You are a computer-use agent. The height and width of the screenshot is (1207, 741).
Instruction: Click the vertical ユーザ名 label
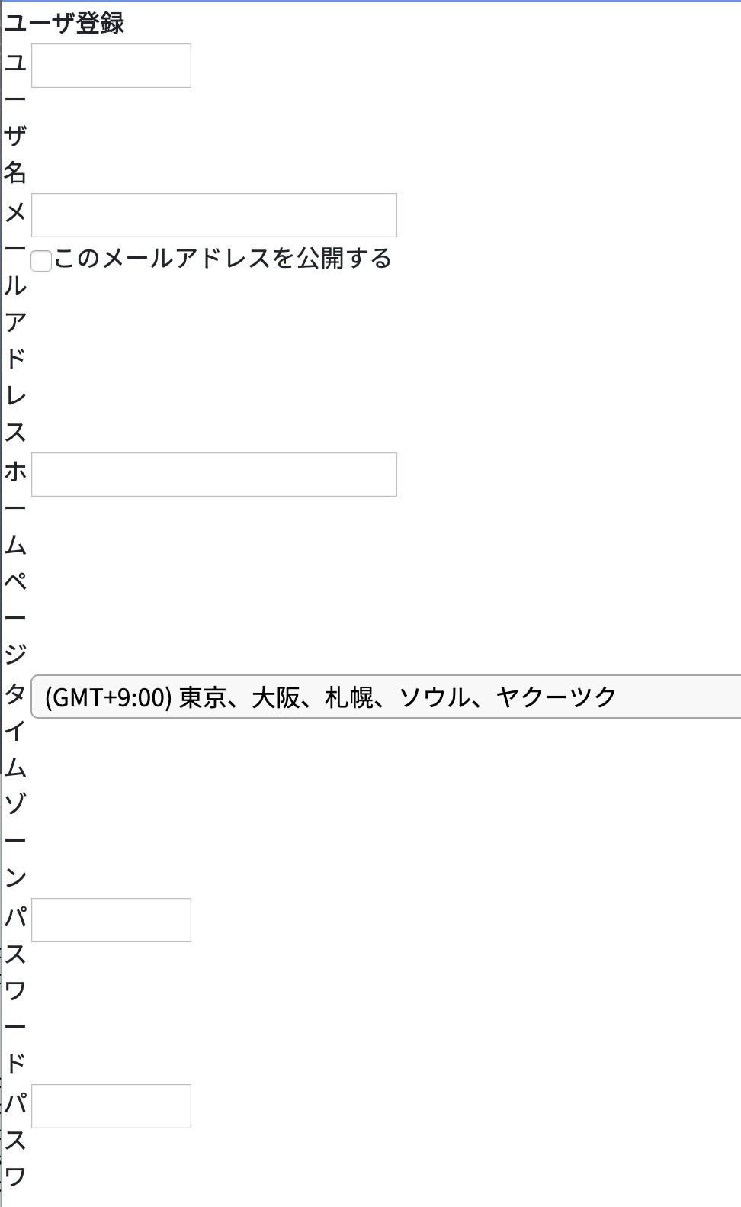[x=15, y=117]
